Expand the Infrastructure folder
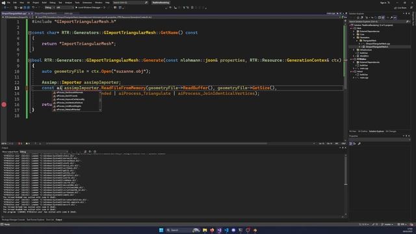 354,50
